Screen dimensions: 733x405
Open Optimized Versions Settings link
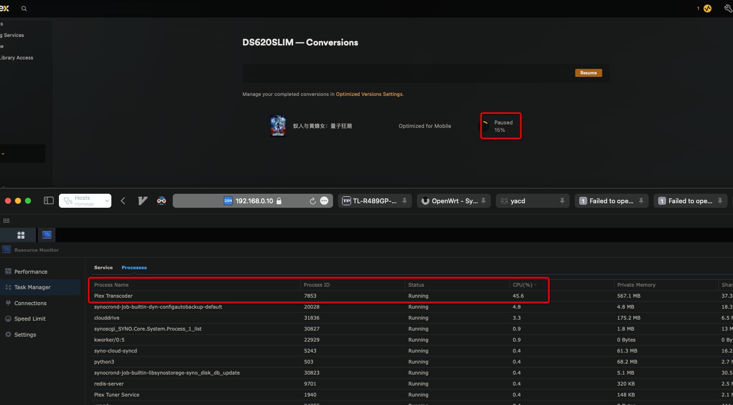coord(369,94)
